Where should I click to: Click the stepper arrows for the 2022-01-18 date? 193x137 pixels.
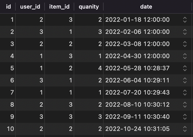pyautogui.click(x=185, y=20)
